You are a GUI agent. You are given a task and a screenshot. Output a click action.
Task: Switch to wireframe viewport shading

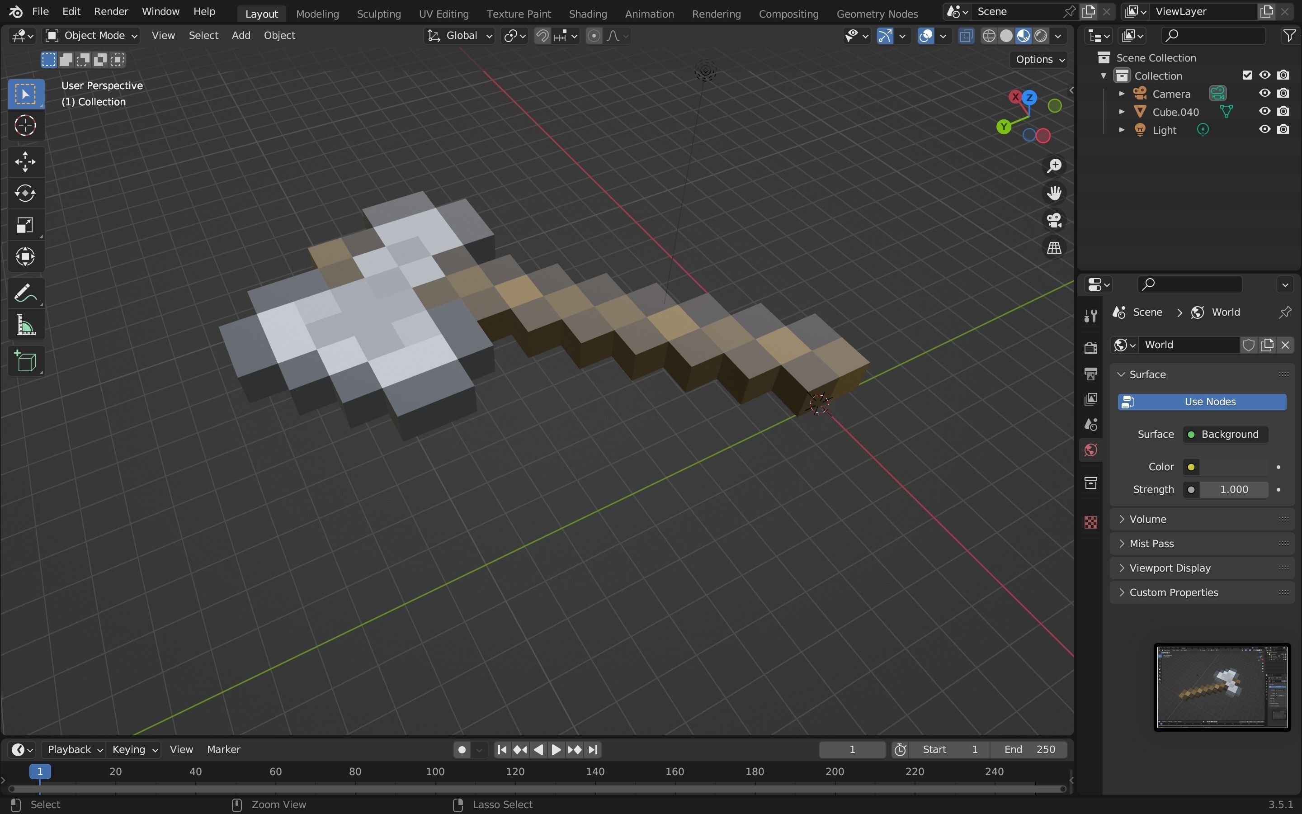[x=989, y=36]
